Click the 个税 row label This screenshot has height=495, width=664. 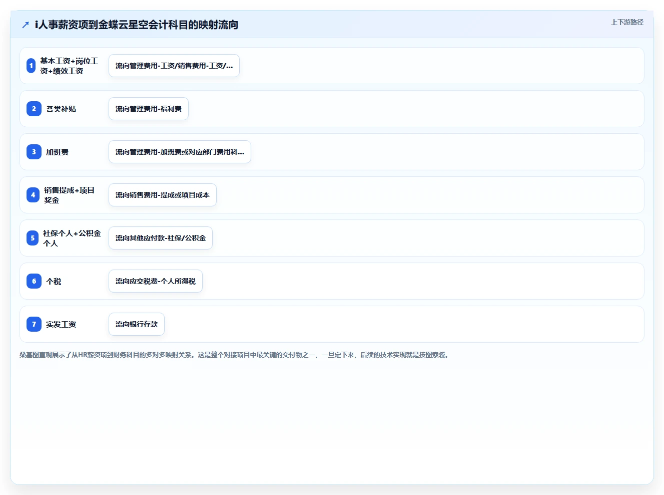54,281
